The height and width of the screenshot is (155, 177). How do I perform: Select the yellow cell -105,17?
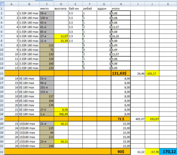click(x=152, y=74)
